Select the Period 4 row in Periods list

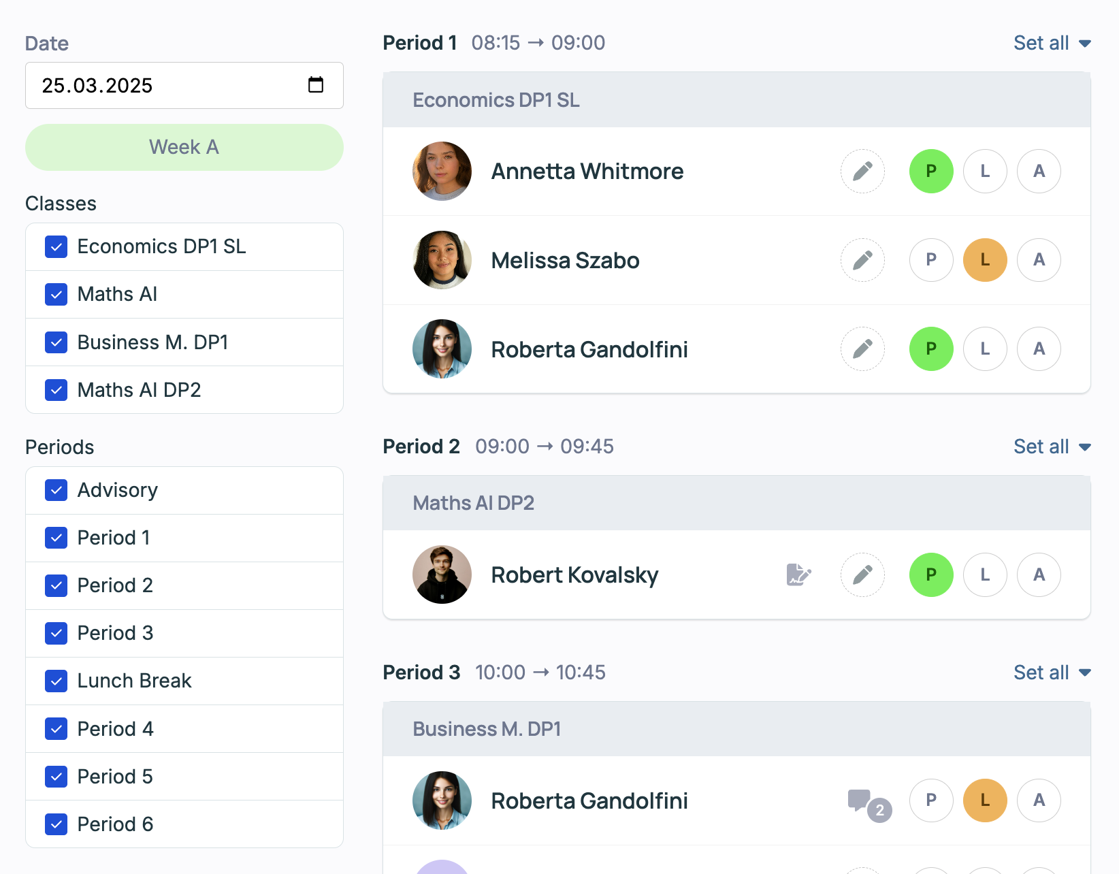pos(116,729)
